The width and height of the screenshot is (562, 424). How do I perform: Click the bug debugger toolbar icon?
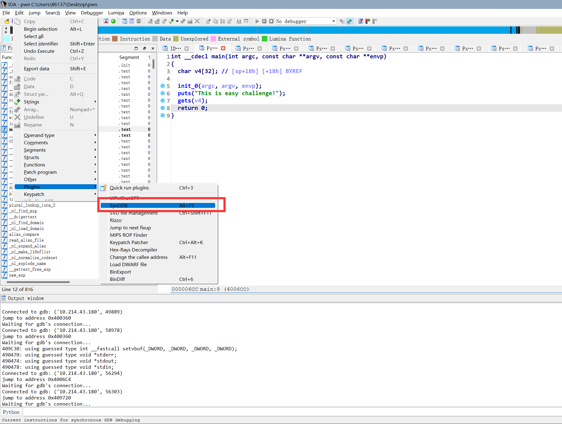(139, 21)
